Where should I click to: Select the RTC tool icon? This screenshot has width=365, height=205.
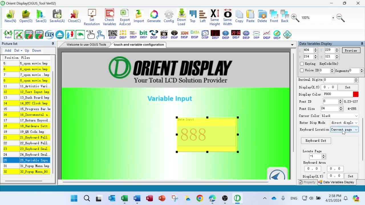[x=49, y=34]
